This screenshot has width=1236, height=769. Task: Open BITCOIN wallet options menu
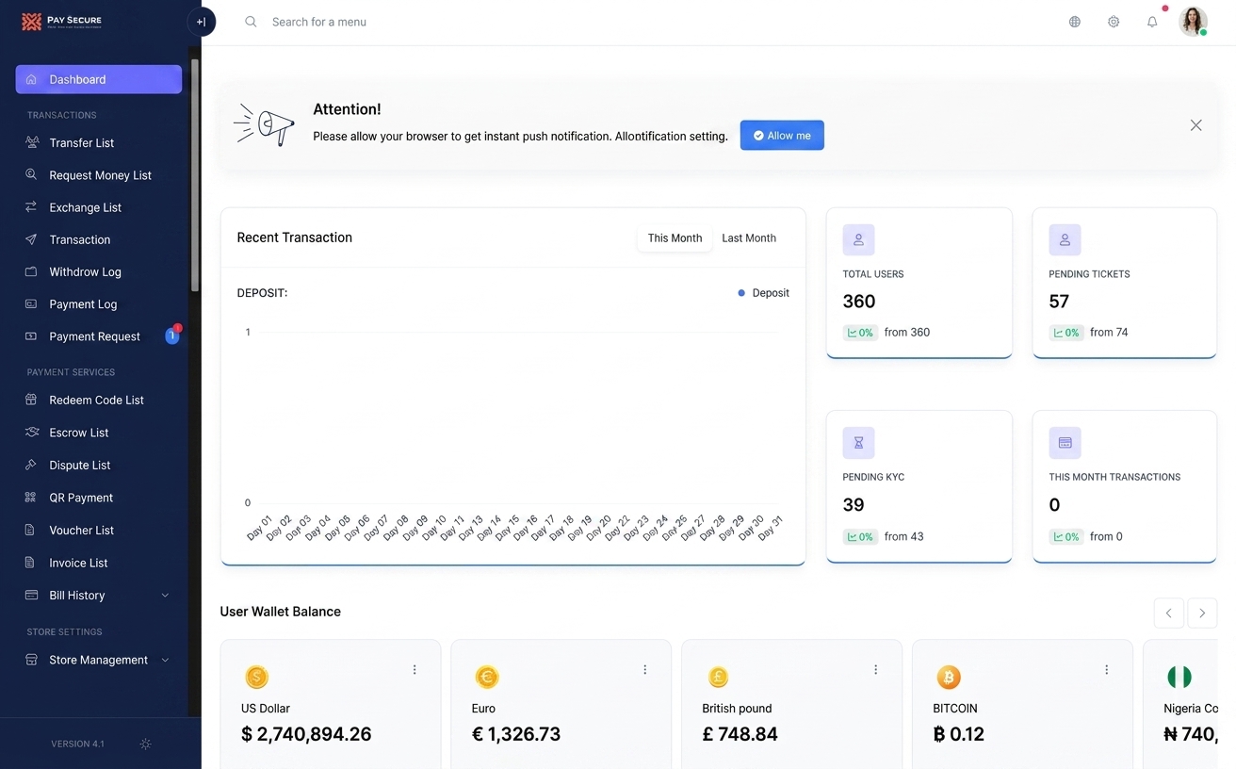[1107, 670]
